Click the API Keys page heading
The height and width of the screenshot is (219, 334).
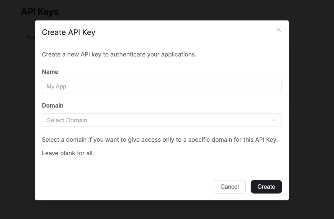point(40,11)
